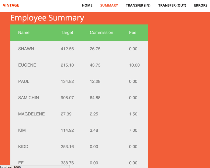Click the Employee Summary heading
This screenshot has height=168, width=210.
point(47,18)
